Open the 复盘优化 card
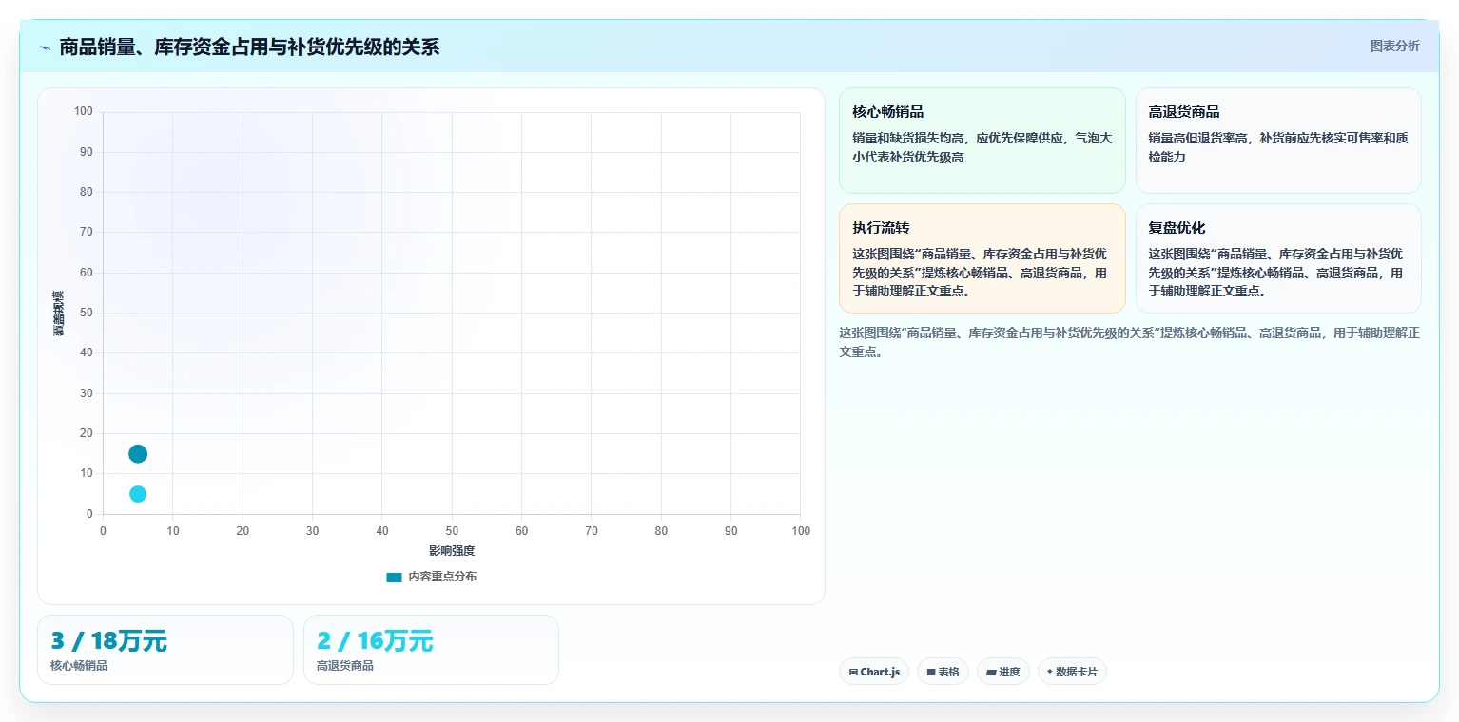Screen dimensions: 1459x722 [1278, 258]
